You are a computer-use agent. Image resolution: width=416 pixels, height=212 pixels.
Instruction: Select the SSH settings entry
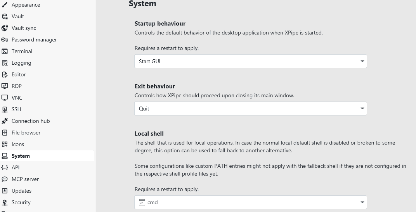(x=16, y=110)
